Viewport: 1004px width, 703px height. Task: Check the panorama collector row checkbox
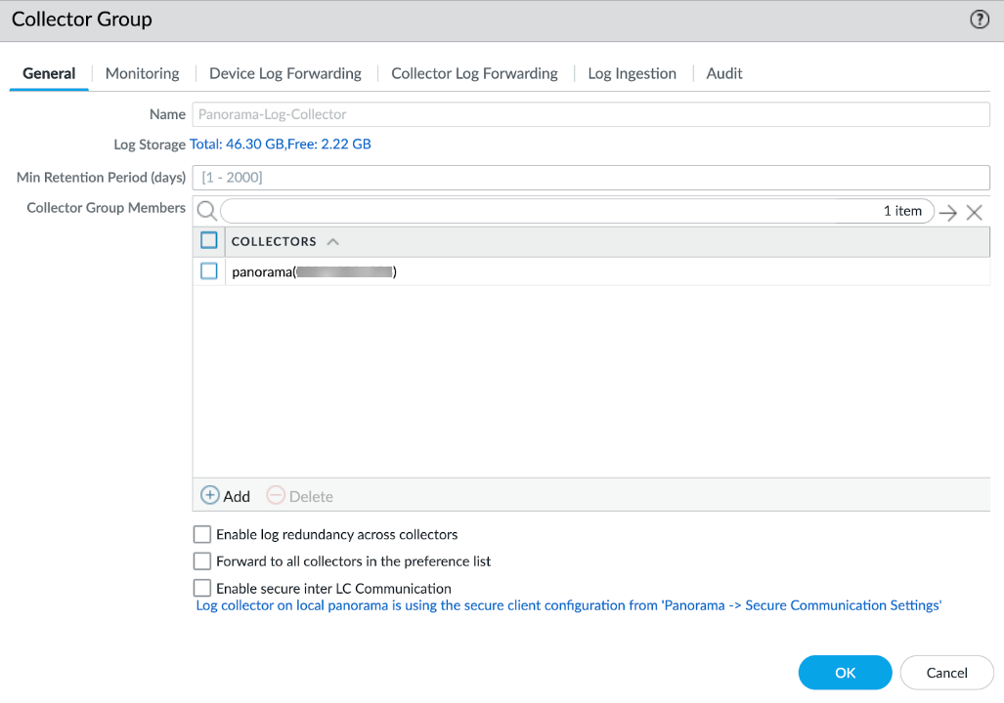click(x=208, y=271)
